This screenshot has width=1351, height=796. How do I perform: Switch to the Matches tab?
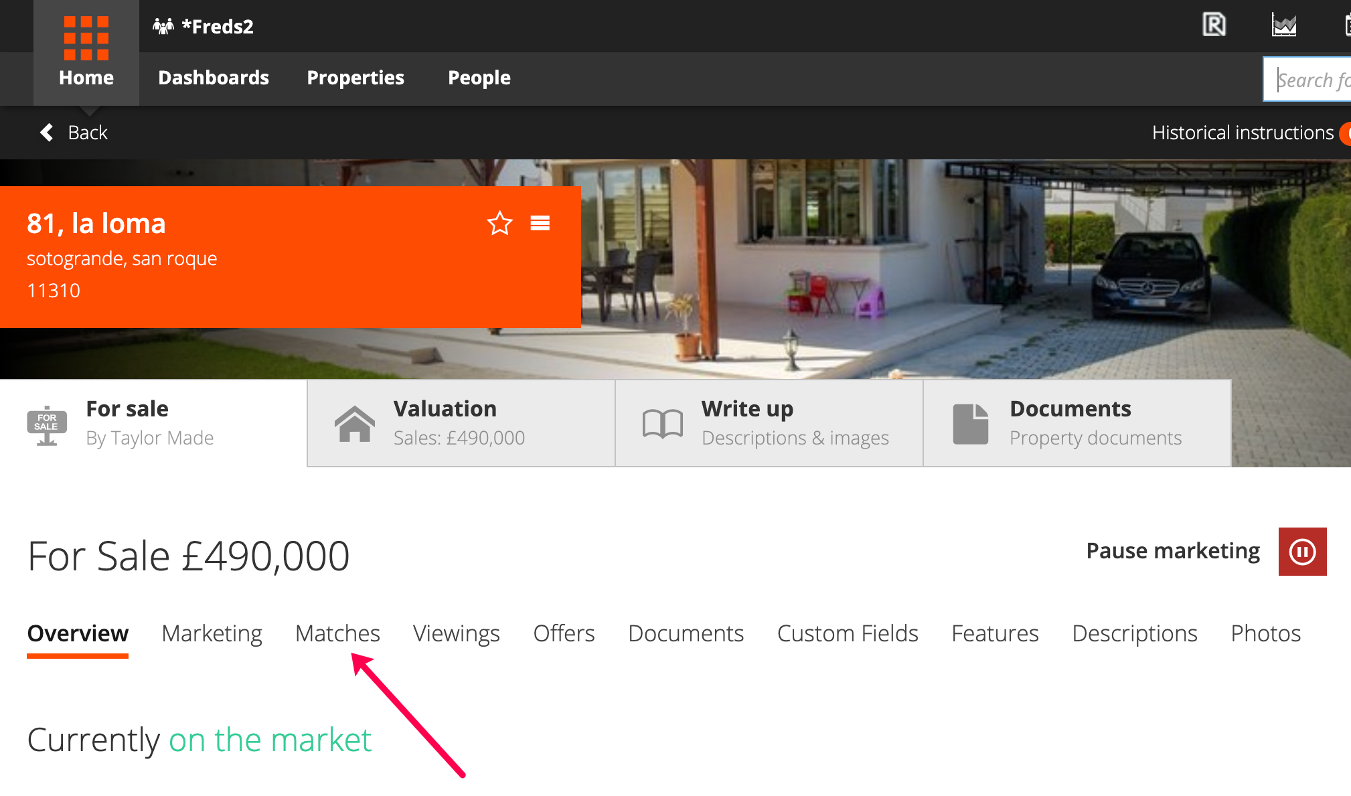pyautogui.click(x=337, y=633)
